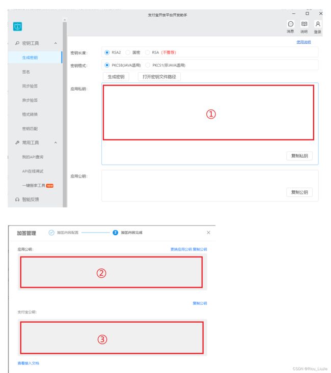Click the checkmark step icon for 加签内容配置
Viewport: 331px width, 373px height.
coord(51,233)
